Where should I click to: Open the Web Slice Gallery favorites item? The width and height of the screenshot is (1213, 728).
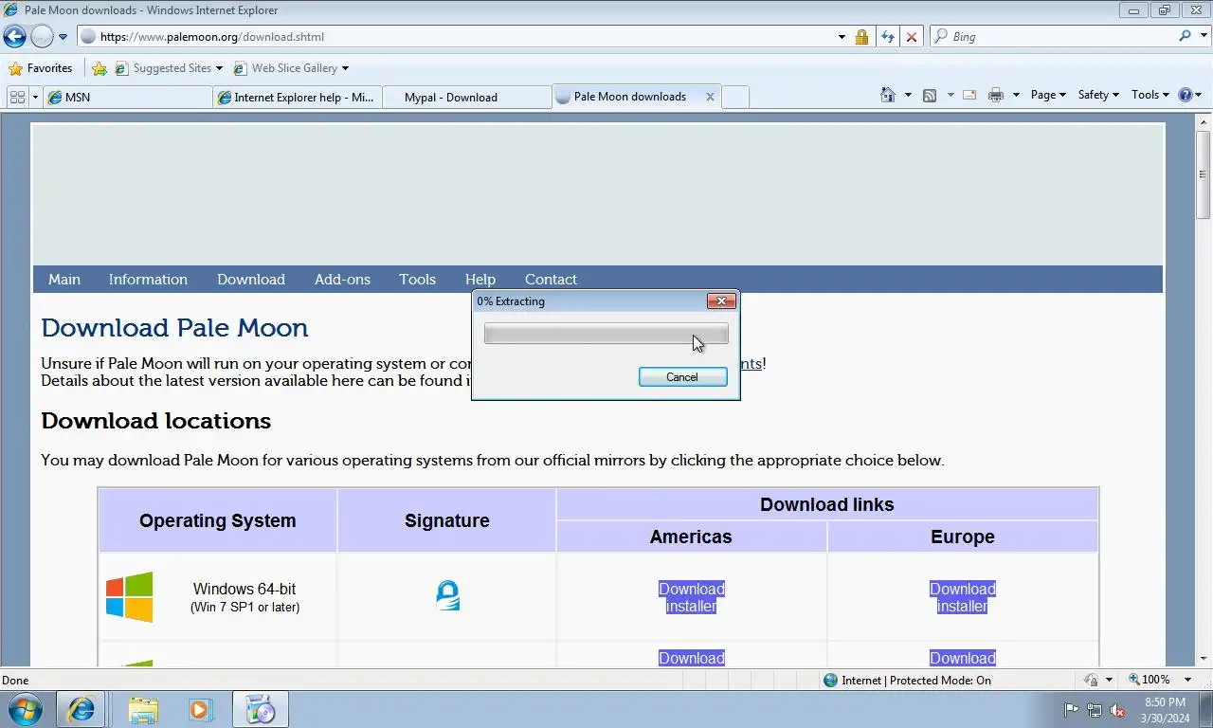pos(291,68)
